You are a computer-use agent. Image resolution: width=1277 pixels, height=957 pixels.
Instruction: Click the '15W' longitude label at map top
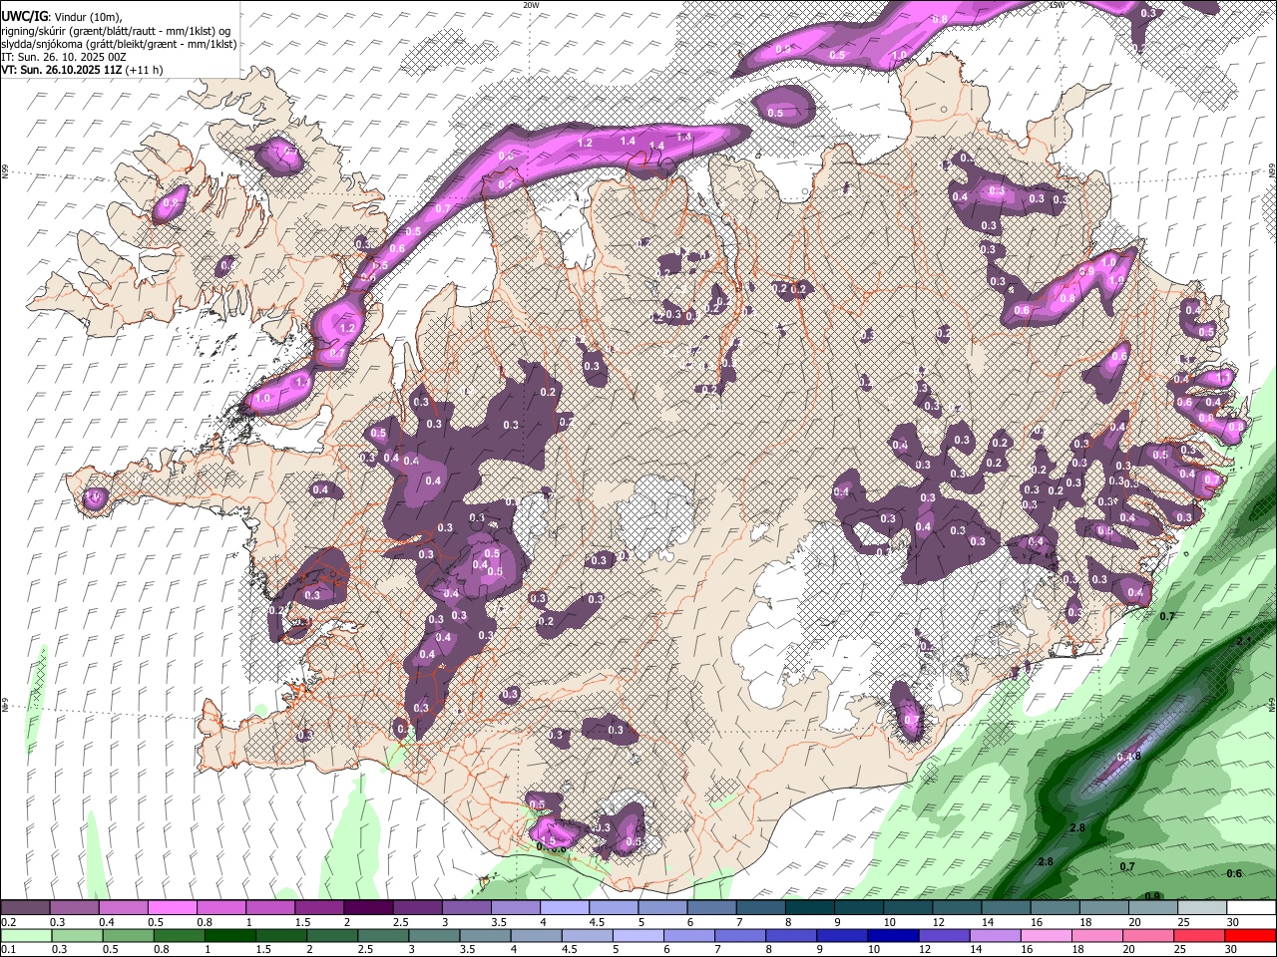[1058, 5]
